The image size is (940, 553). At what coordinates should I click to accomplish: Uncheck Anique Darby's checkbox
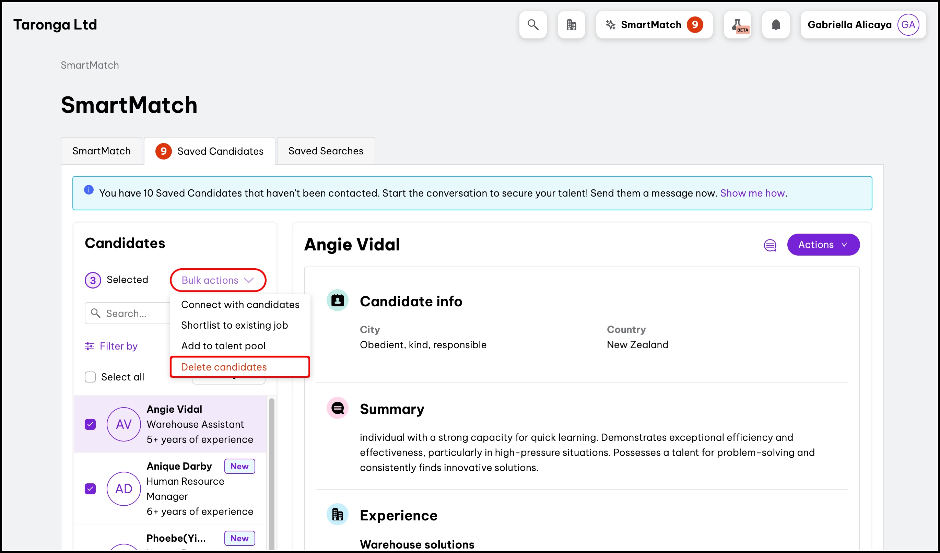90,489
